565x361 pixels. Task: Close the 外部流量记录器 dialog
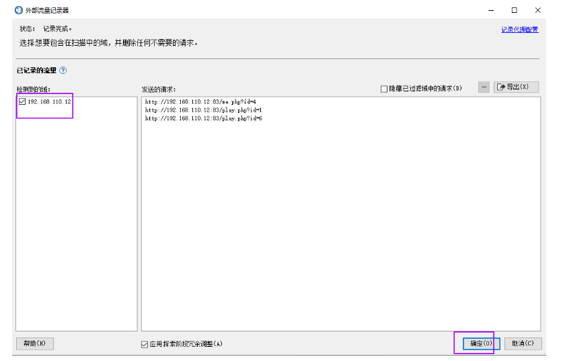pyautogui.click(x=538, y=10)
